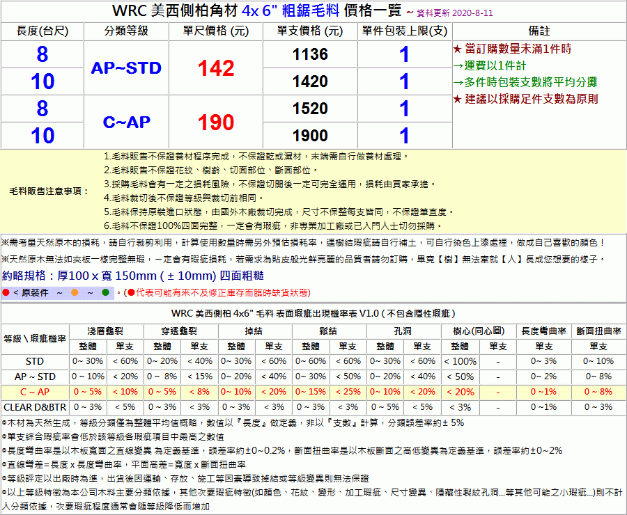Click the "掉結" defect header
The width and height of the screenshot is (627, 515).
click(254, 331)
